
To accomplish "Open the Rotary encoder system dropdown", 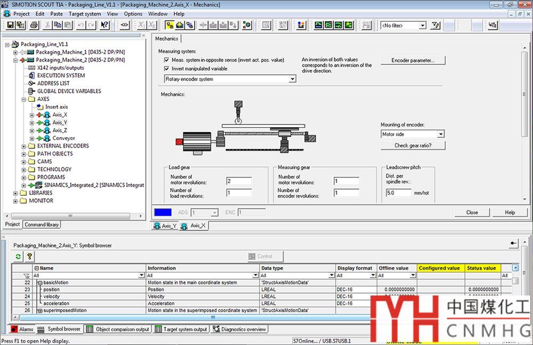I will tap(292, 79).
